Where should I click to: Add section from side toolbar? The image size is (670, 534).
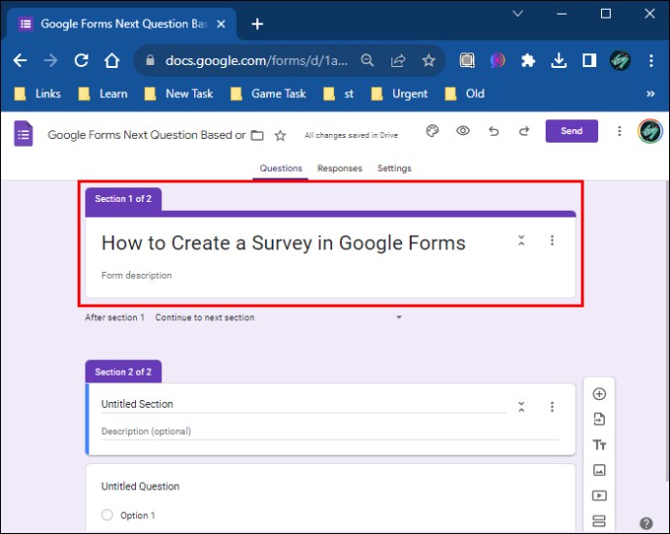[599, 520]
